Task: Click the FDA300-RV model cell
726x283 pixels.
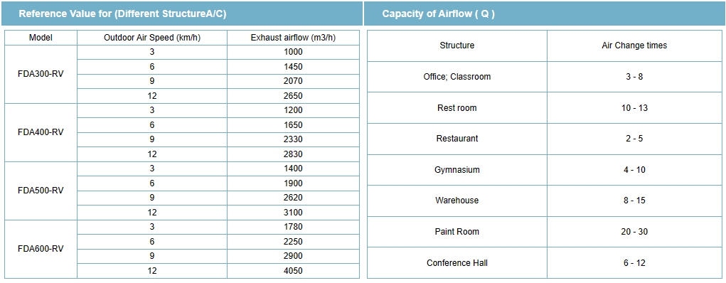Action: [41, 74]
